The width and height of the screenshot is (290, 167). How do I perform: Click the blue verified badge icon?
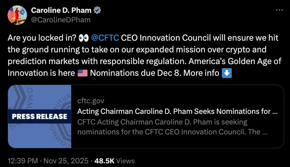pyautogui.click(x=97, y=11)
